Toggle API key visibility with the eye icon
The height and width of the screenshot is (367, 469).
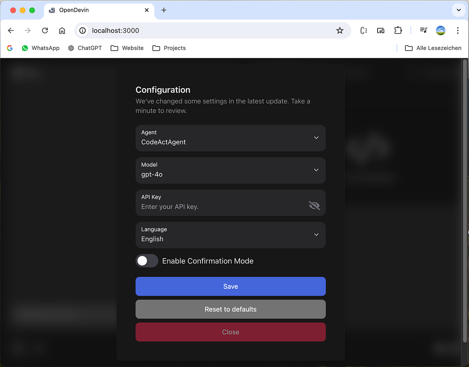tap(314, 205)
